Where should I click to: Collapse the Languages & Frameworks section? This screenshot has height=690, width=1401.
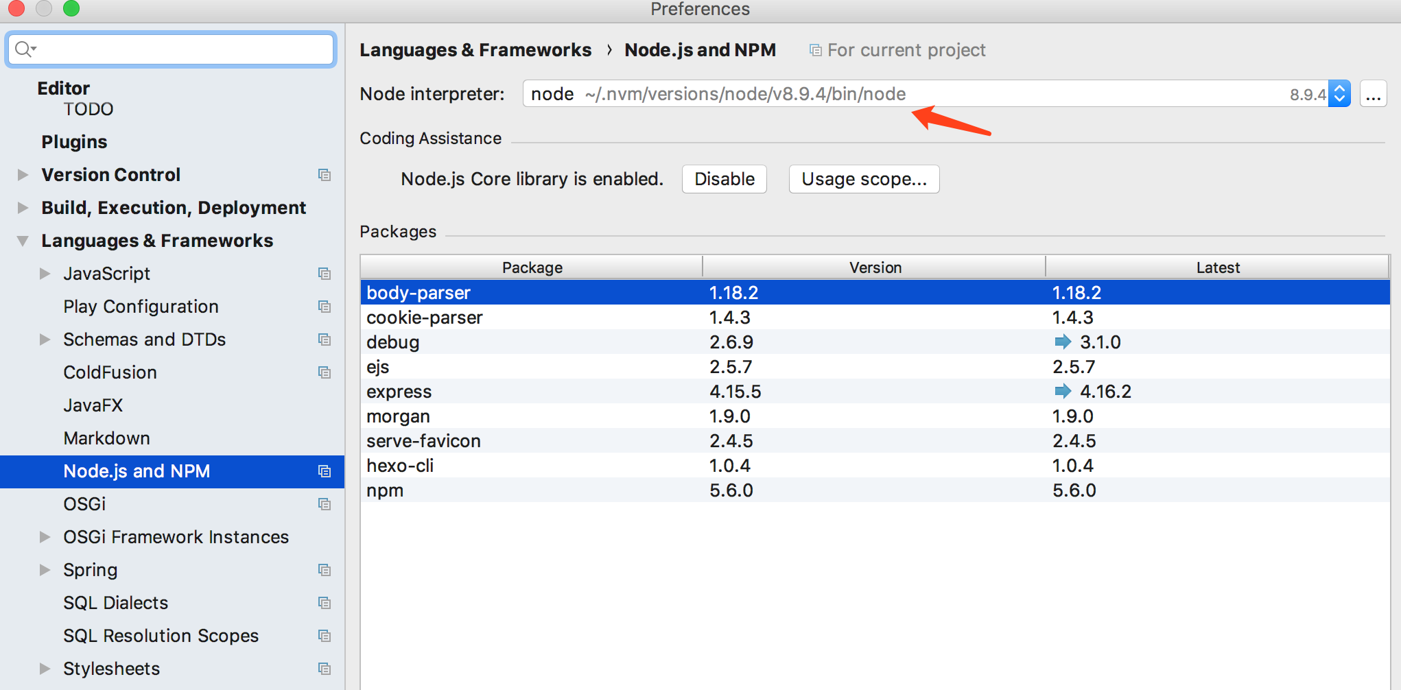click(22, 240)
